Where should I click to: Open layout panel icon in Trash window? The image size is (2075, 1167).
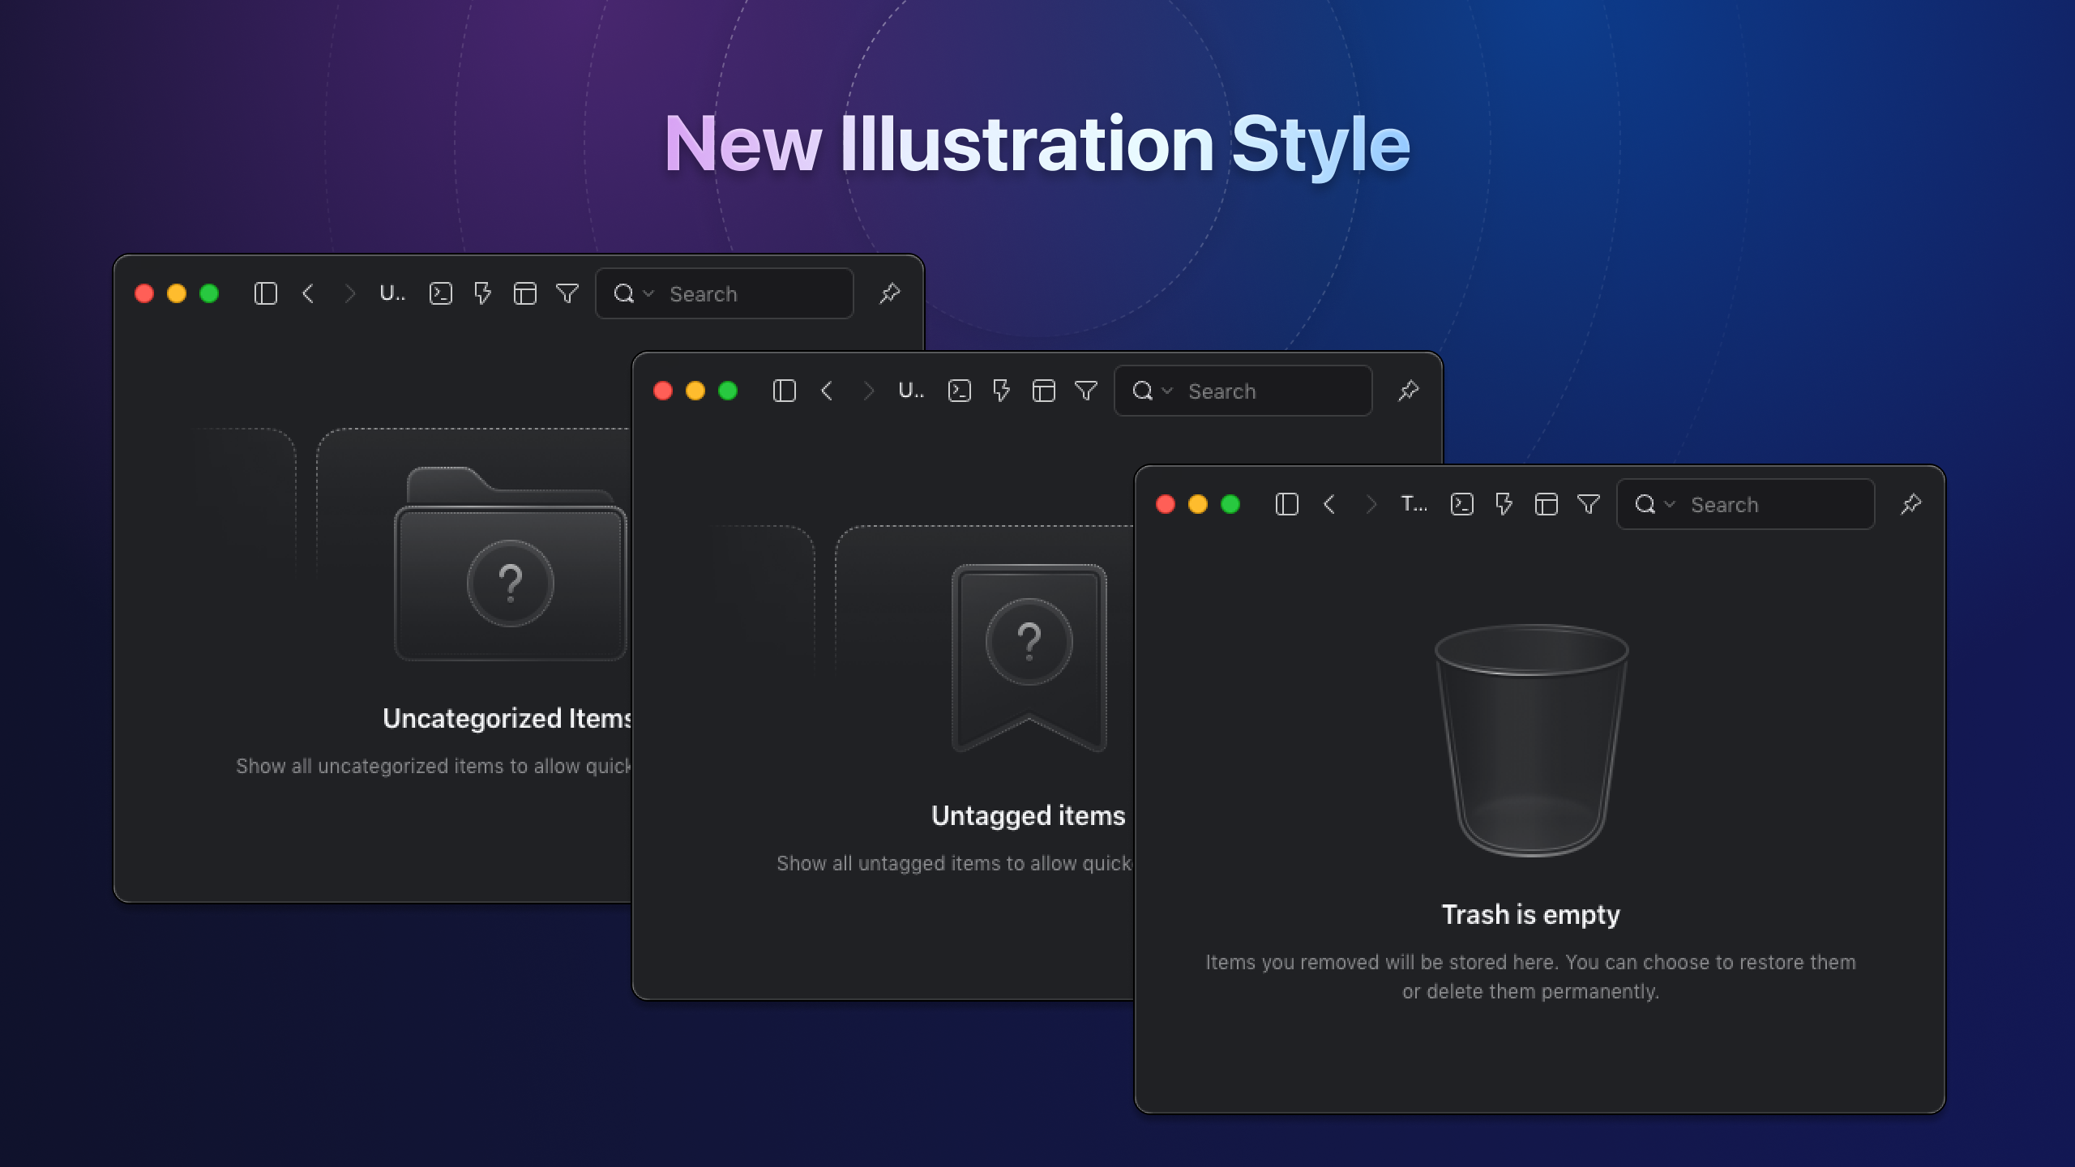pyautogui.click(x=1546, y=504)
